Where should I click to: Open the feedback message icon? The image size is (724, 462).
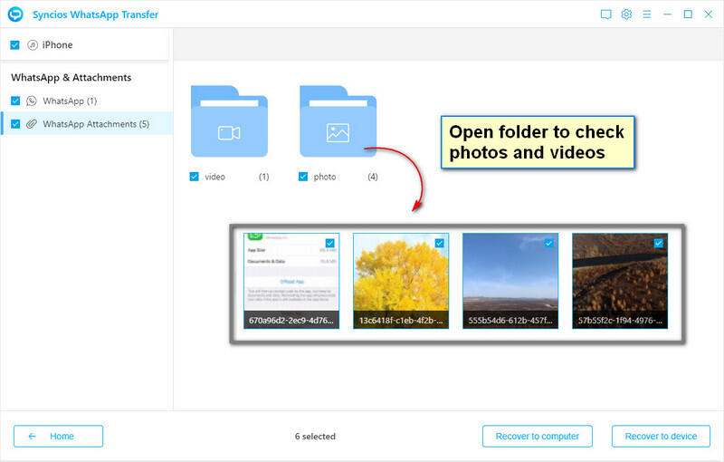[x=605, y=14]
